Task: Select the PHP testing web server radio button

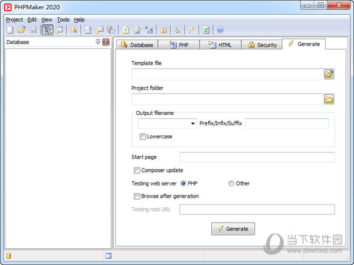Action: click(183, 183)
